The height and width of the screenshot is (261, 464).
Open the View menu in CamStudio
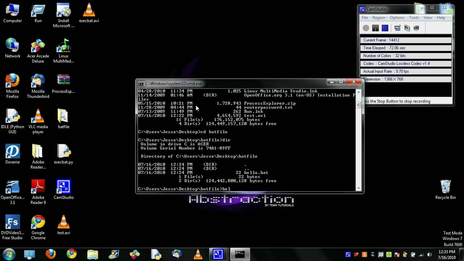[x=428, y=18]
